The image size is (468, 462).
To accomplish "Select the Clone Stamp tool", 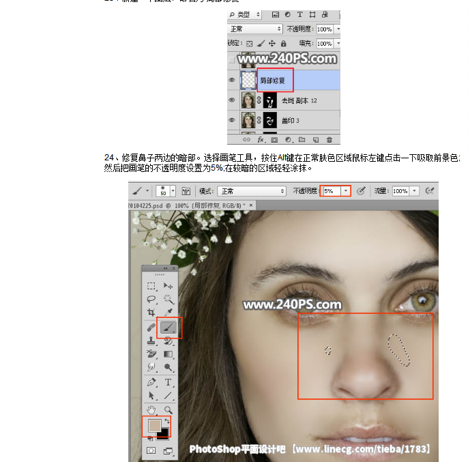I will point(151,341).
